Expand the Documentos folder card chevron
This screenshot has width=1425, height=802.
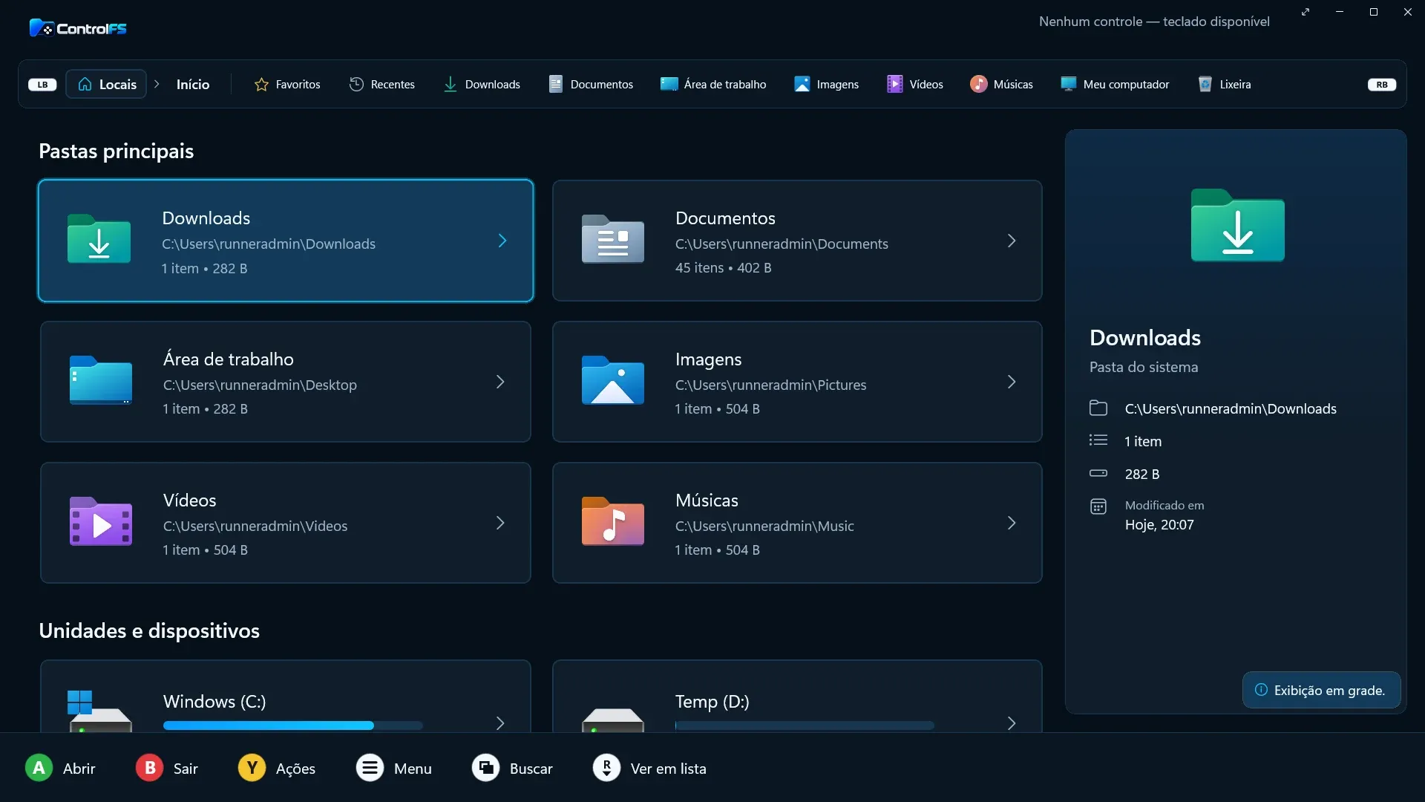pyautogui.click(x=1012, y=241)
